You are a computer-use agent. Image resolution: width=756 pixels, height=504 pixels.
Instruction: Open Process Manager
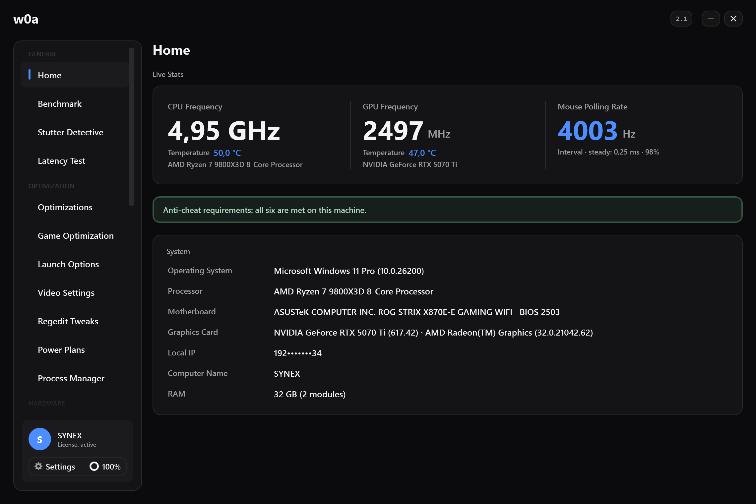[x=75, y=378]
